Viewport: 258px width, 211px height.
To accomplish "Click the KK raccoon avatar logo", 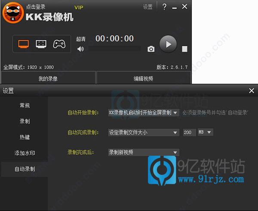I will tap(13, 13).
